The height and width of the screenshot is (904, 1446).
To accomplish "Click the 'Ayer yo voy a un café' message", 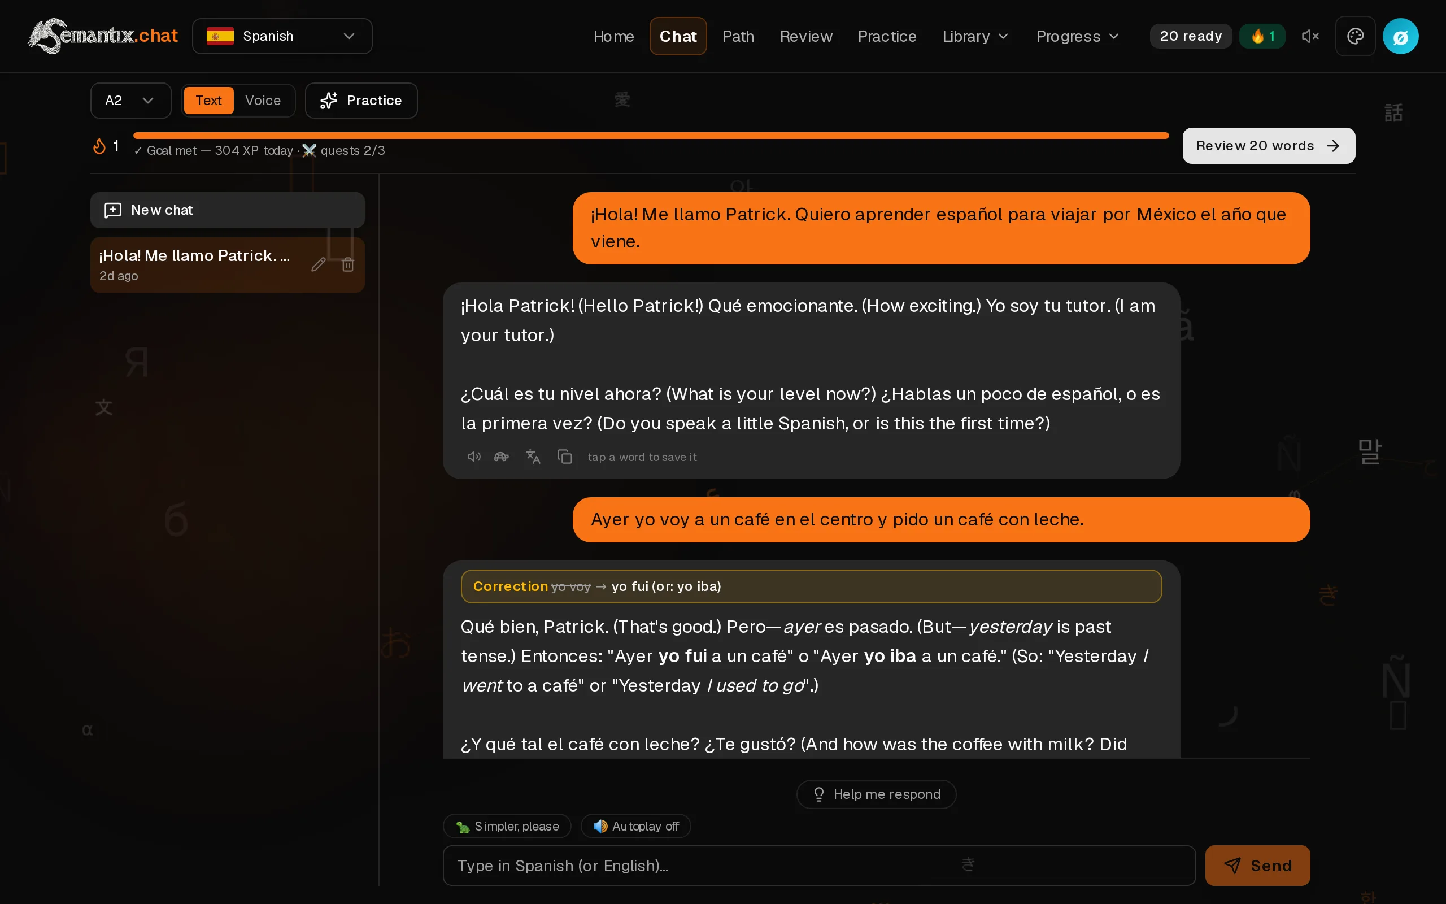I will click(941, 520).
